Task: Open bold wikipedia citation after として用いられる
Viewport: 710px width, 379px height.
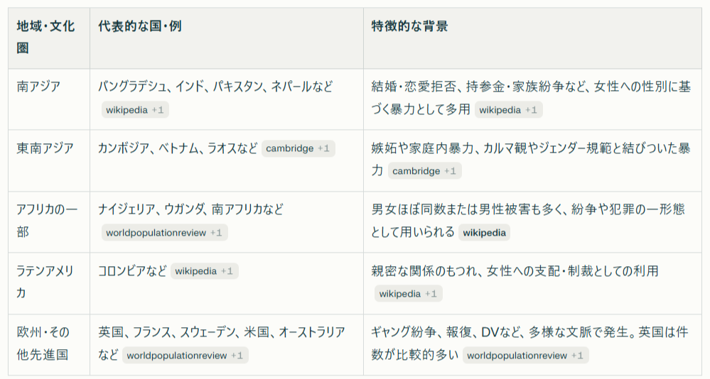Action: pyautogui.click(x=484, y=233)
